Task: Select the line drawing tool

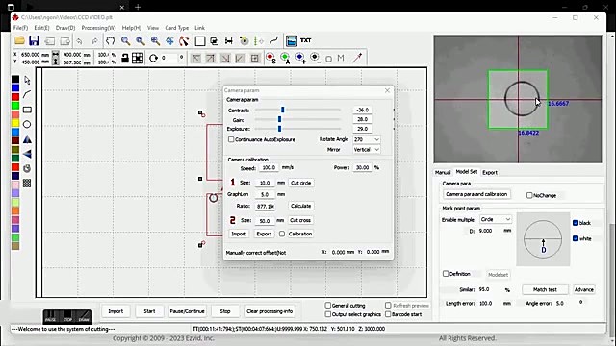Action: click(x=27, y=94)
